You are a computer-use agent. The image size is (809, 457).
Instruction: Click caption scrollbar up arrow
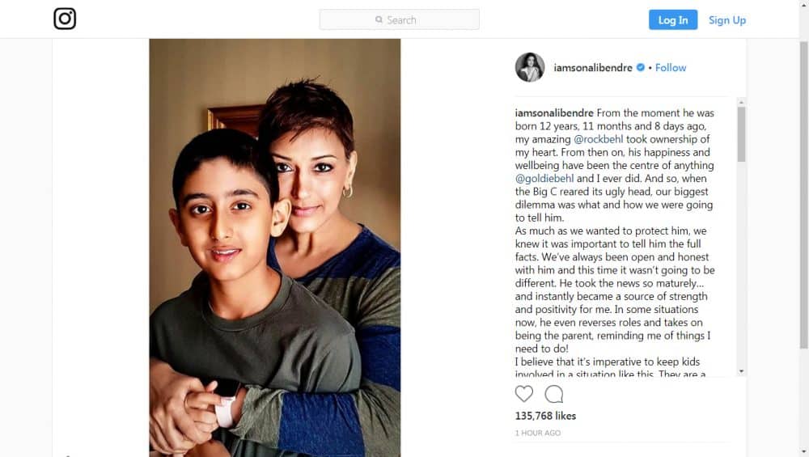click(x=741, y=102)
